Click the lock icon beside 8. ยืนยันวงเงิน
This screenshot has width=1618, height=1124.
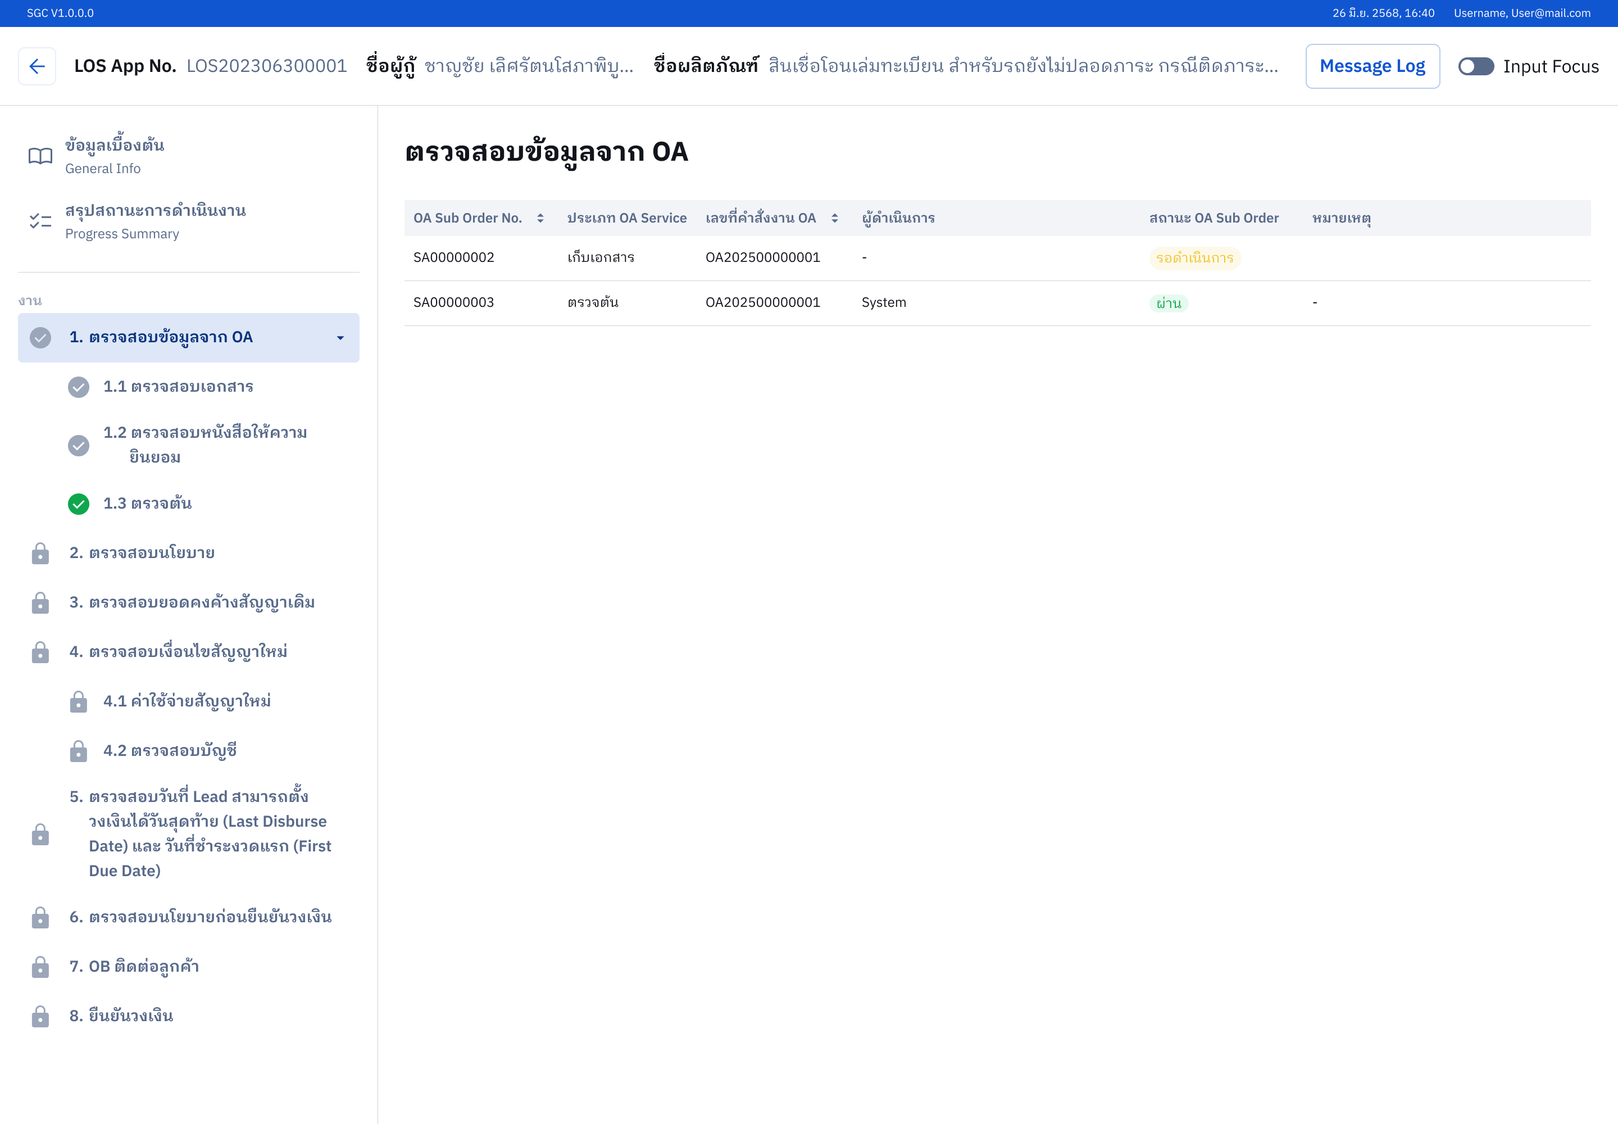(x=40, y=1016)
